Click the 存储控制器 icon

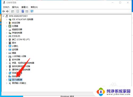[10, 33]
